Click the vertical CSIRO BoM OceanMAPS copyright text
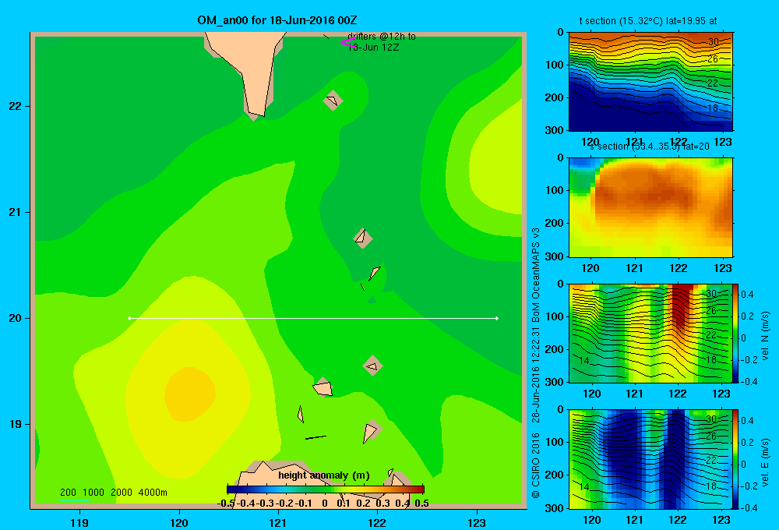 point(536,363)
